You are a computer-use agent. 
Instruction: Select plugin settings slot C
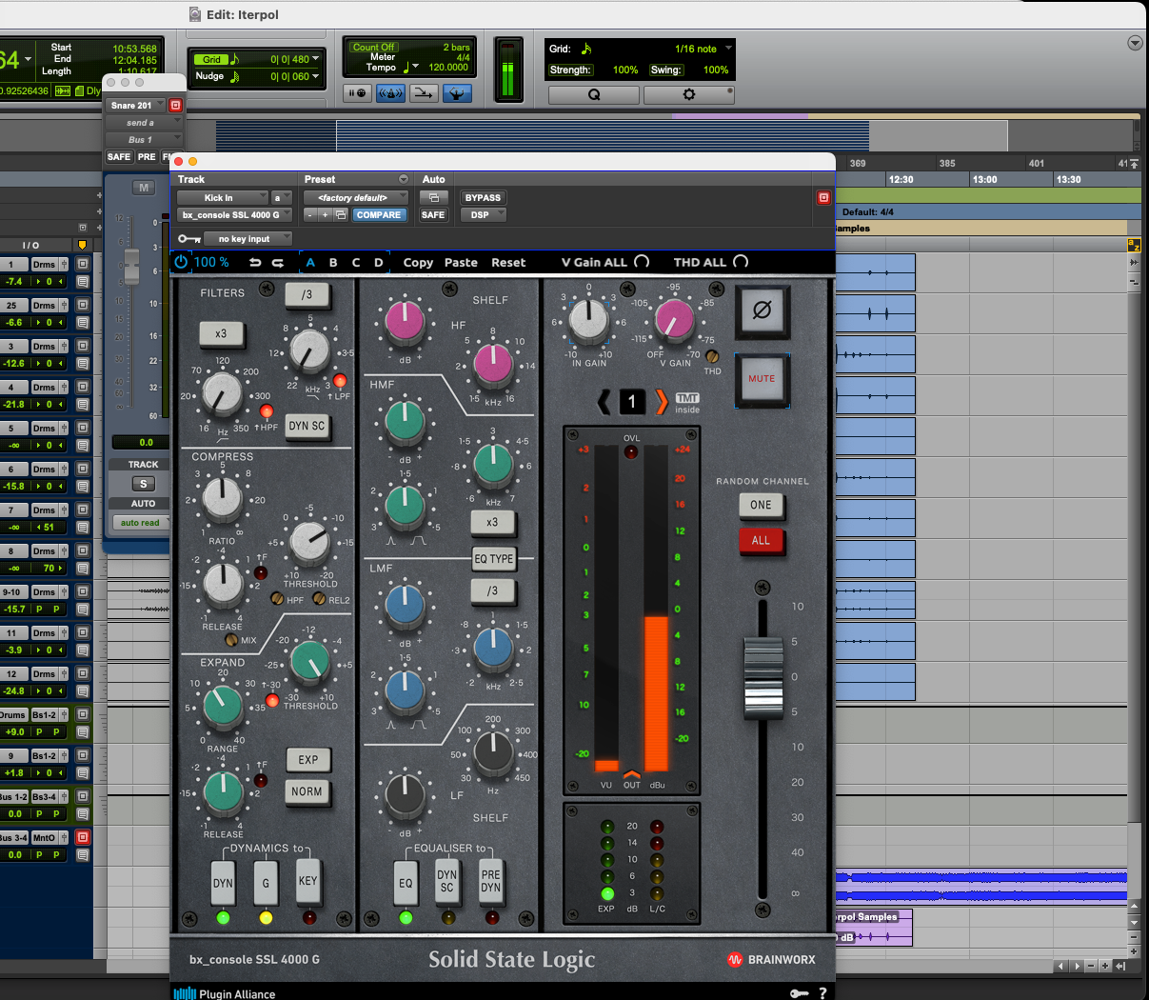click(x=356, y=263)
